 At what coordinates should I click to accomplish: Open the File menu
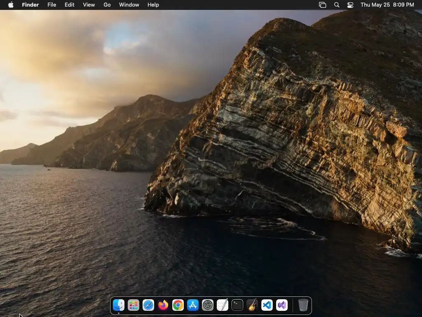[52, 5]
